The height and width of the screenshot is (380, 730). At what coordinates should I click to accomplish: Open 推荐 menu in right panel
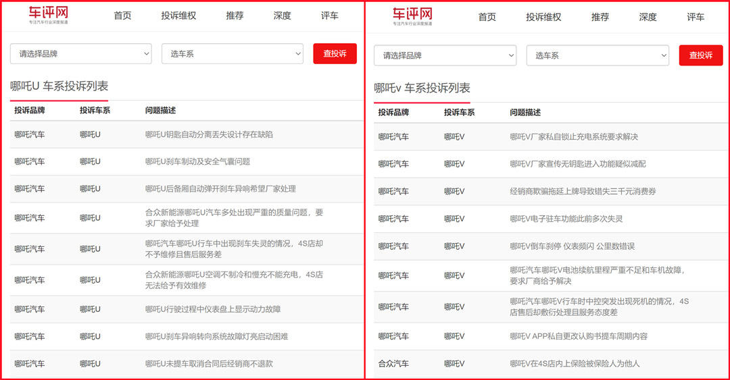tap(600, 17)
